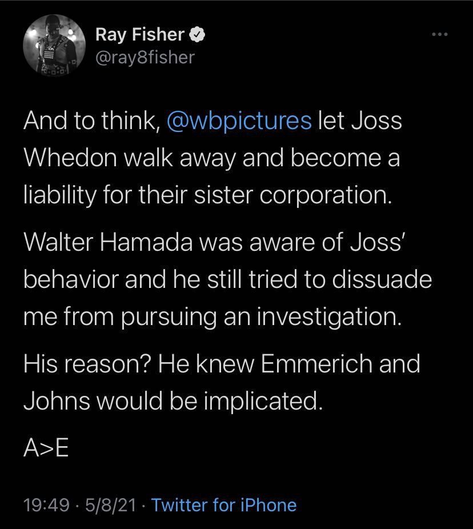Open the three-dot more options menu
The width and height of the screenshot is (473, 529).
pyautogui.click(x=439, y=35)
